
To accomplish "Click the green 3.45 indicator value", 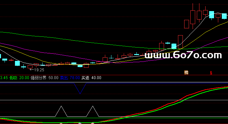I will coord(4,78).
